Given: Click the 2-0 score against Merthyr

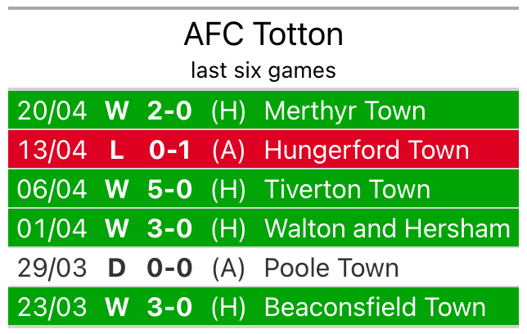Looking at the screenshot, I should (x=169, y=111).
